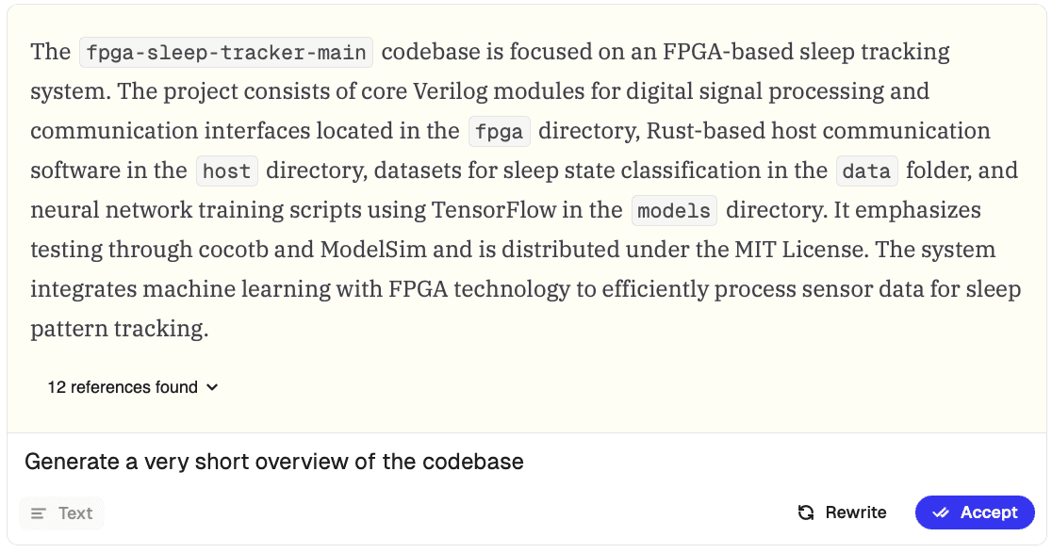Click the data folder code tag
The width and height of the screenshot is (1052, 553).
(866, 171)
